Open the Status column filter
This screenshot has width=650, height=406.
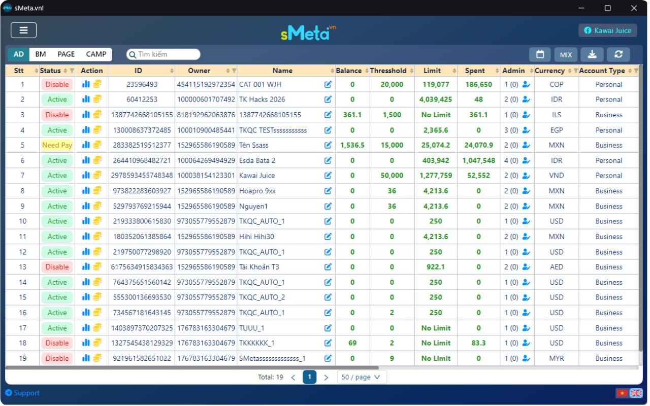coord(72,71)
